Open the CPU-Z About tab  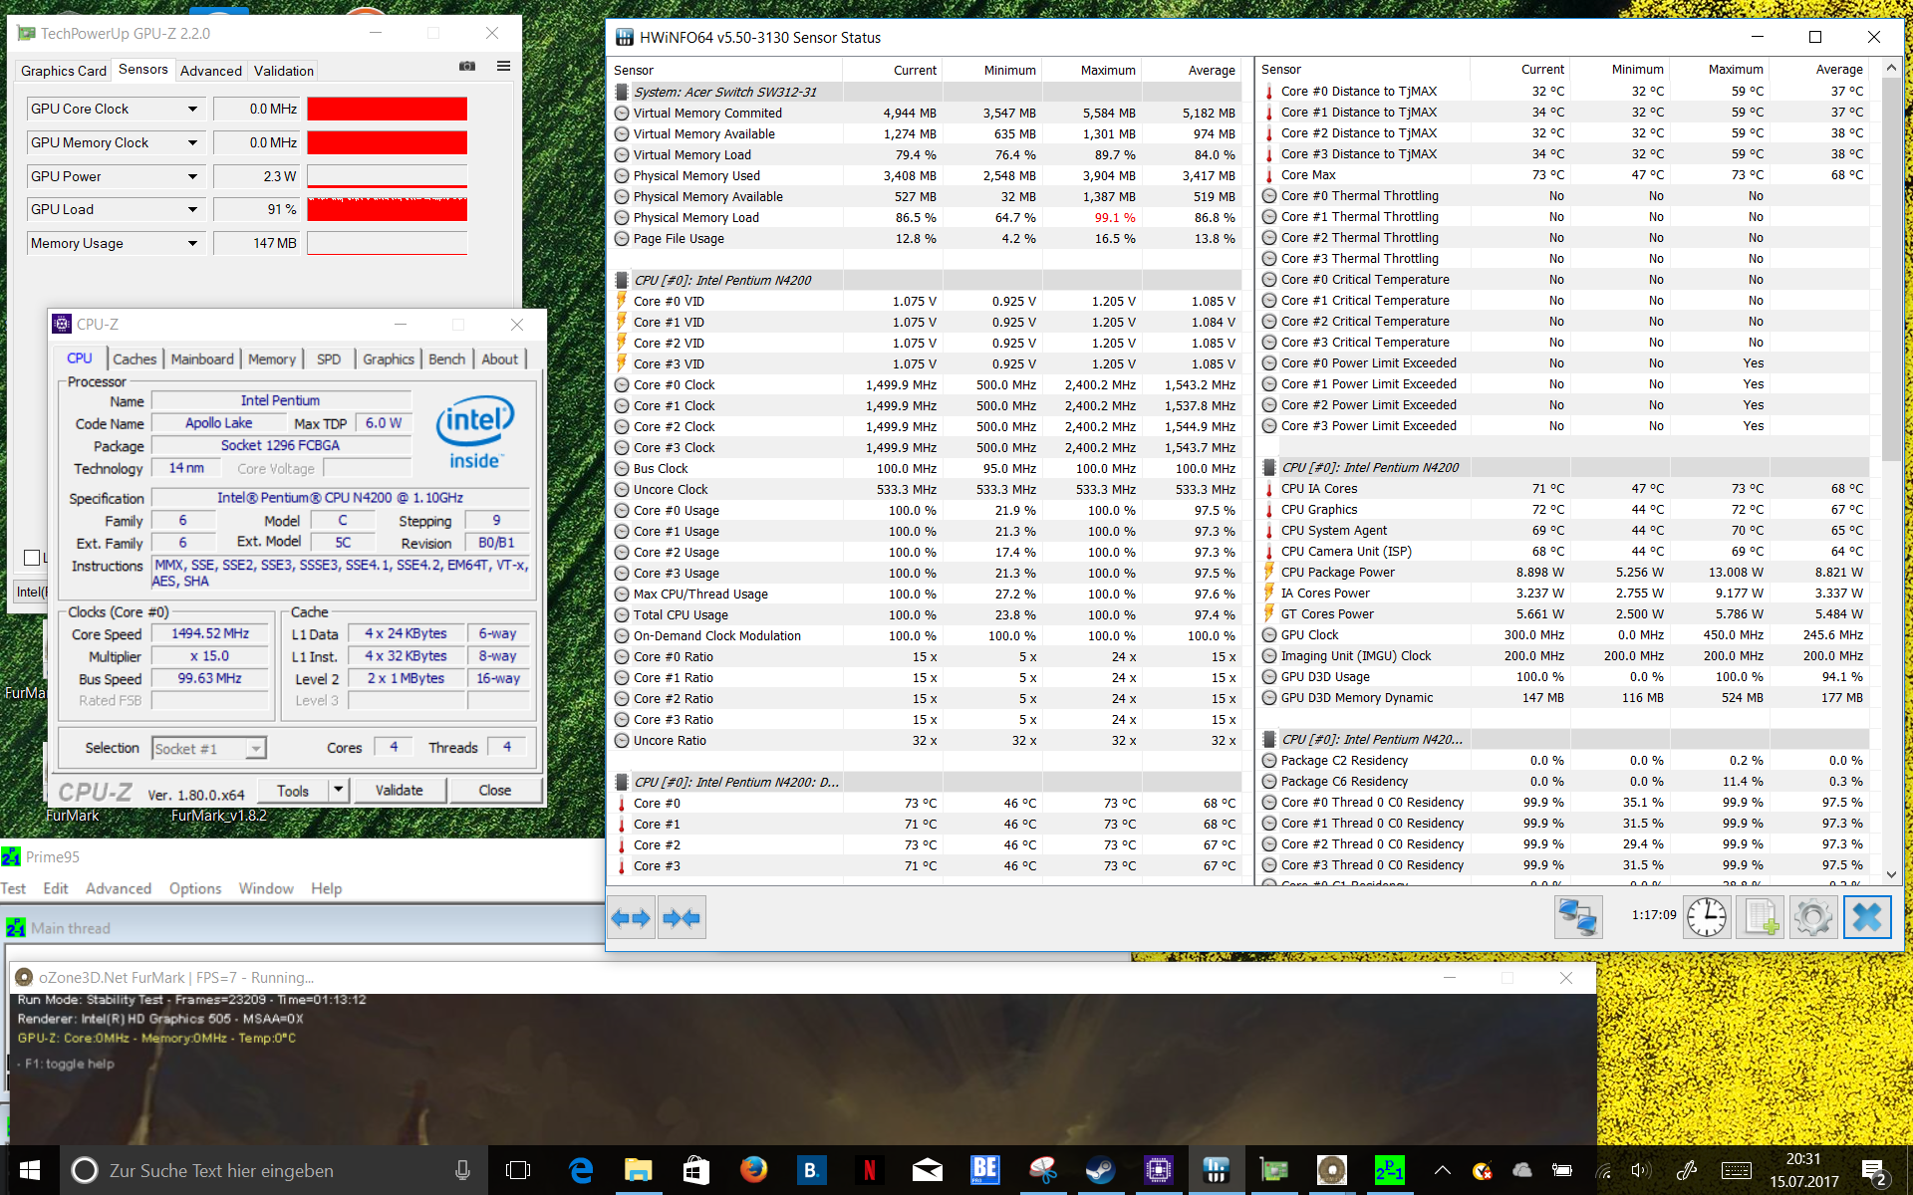pos(500,358)
